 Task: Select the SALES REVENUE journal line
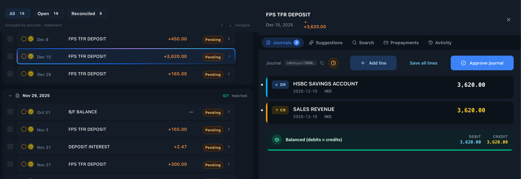tap(390, 113)
